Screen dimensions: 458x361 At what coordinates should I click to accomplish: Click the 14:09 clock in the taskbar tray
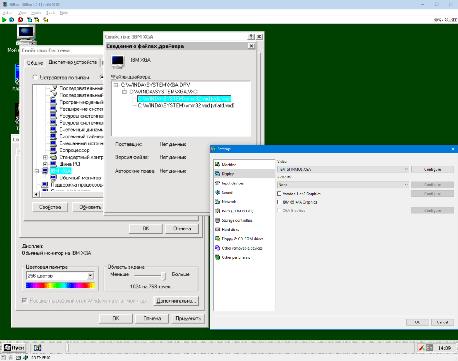[444, 348]
